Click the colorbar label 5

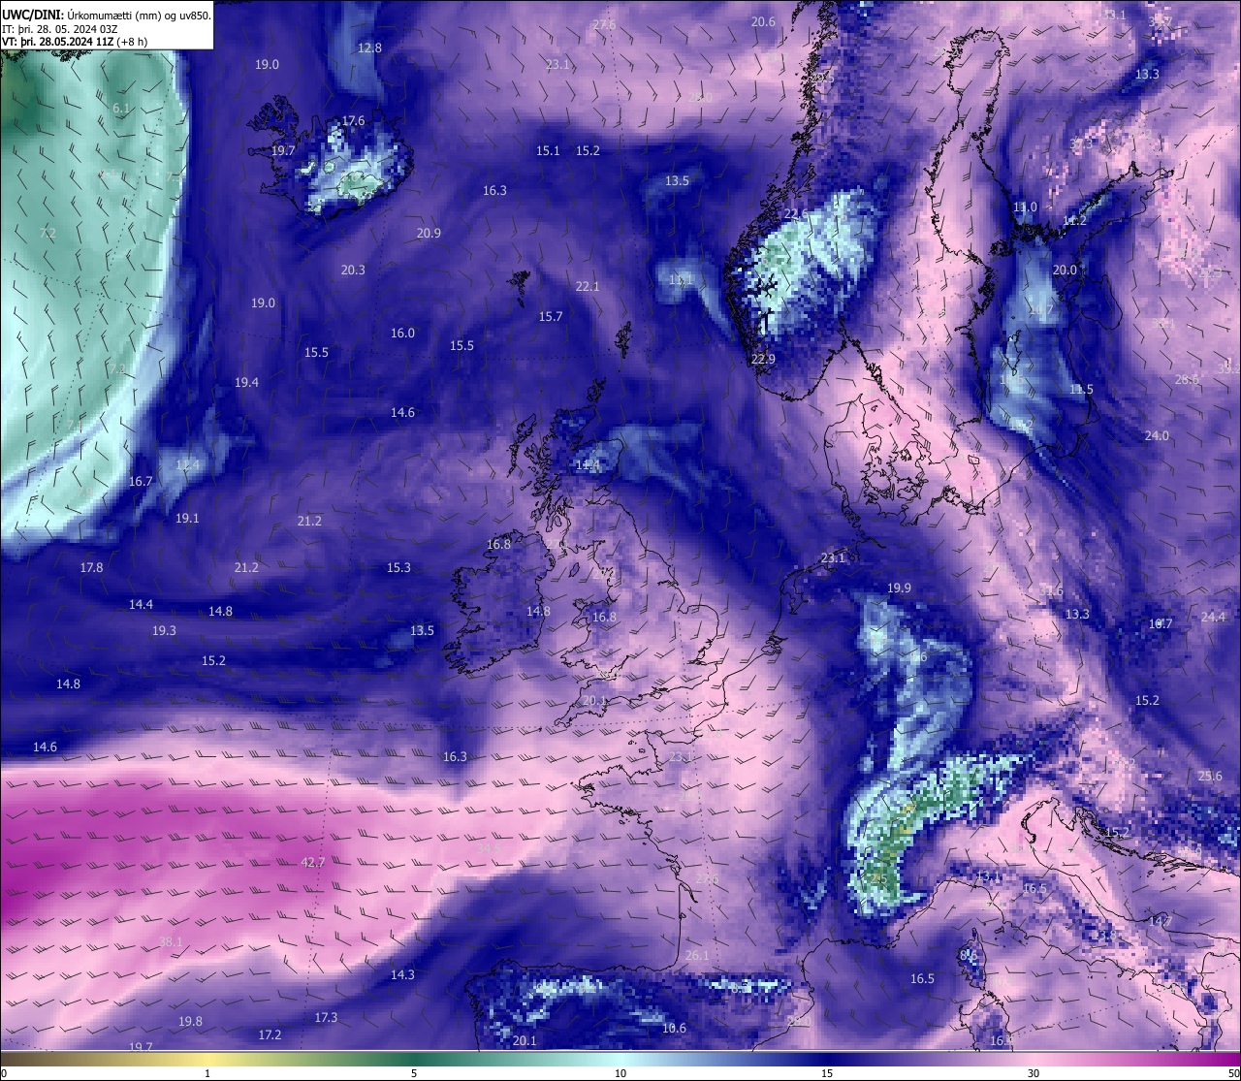tap(414, 1073)
